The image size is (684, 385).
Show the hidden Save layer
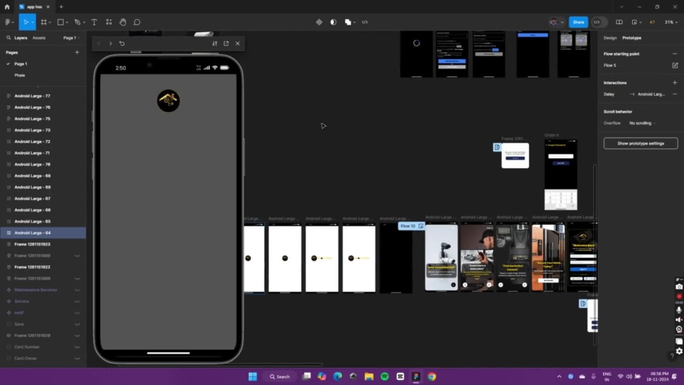point(77,324)
